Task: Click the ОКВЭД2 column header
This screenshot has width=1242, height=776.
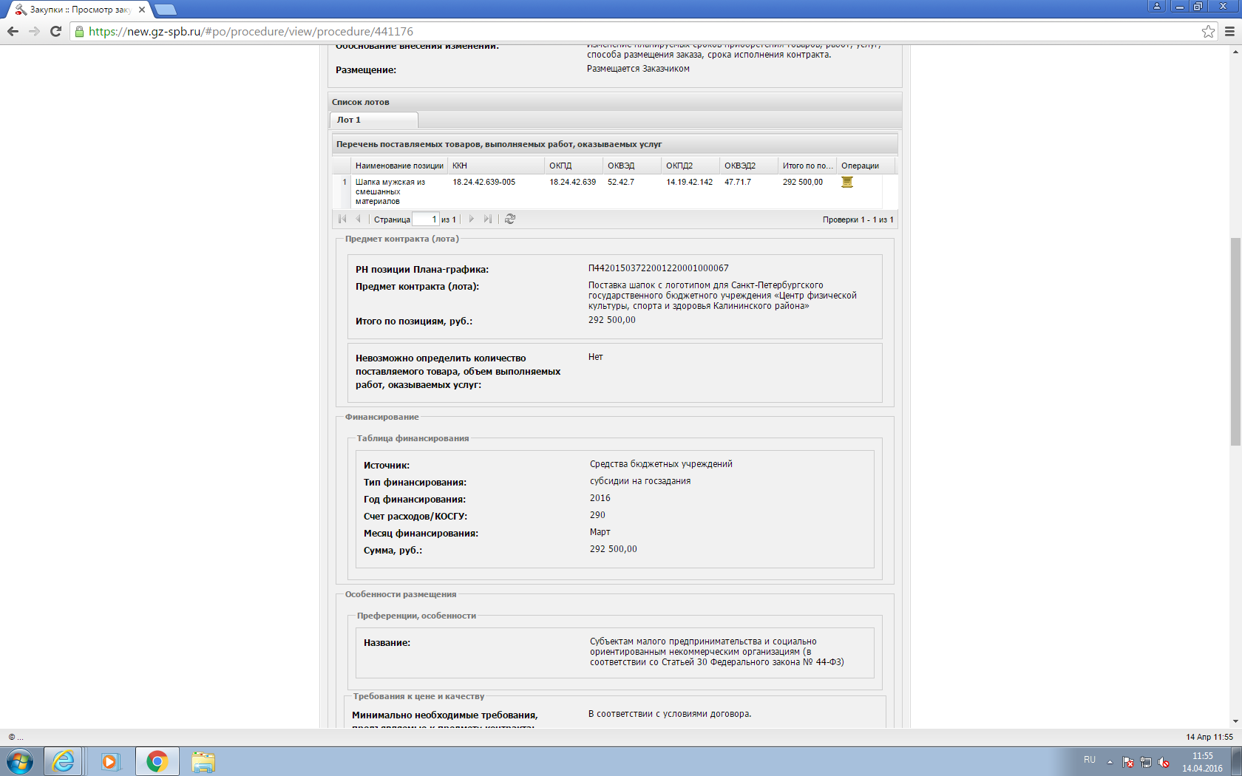Action: click(x=749, y=166)
